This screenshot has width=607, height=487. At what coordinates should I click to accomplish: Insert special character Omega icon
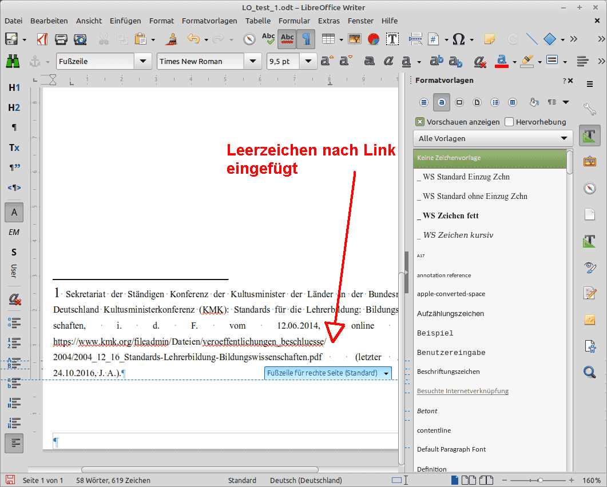coord(459,39)
